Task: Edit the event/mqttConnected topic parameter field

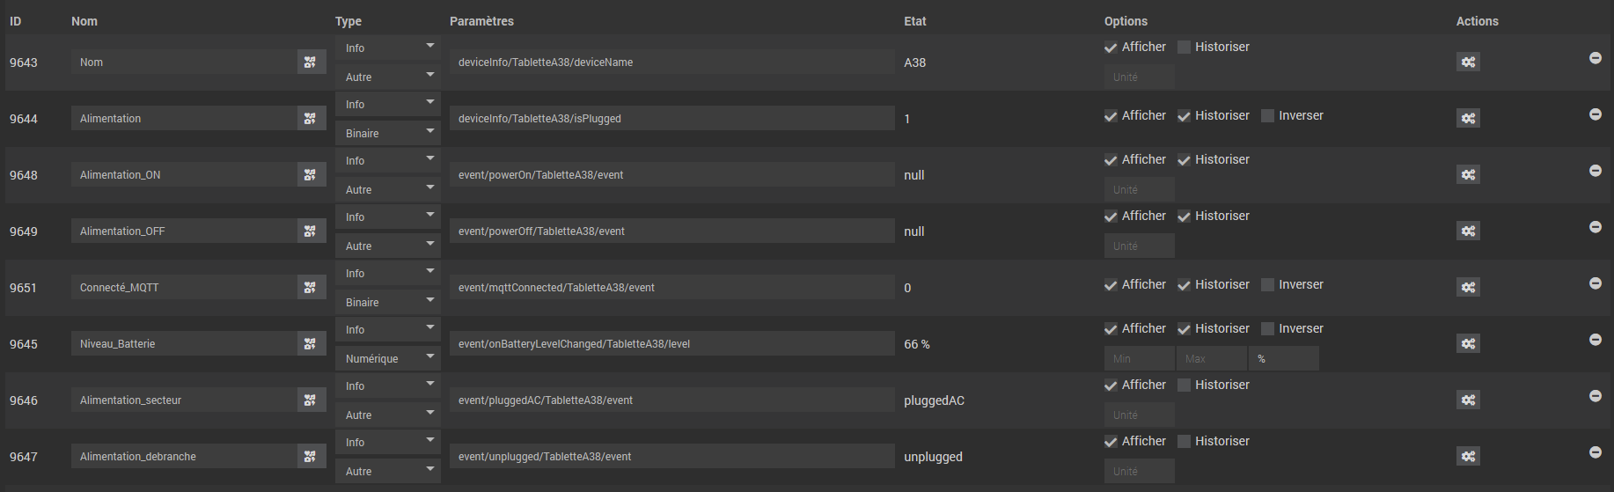Action: (671, 288)
